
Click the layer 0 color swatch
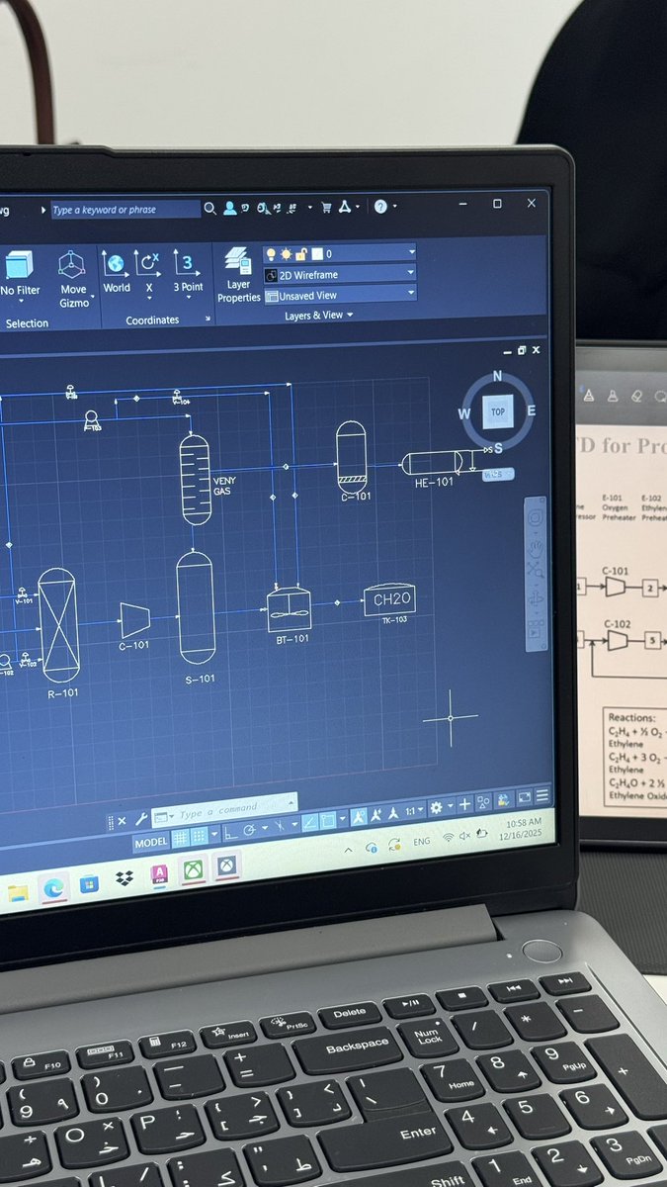click(316, 254)
